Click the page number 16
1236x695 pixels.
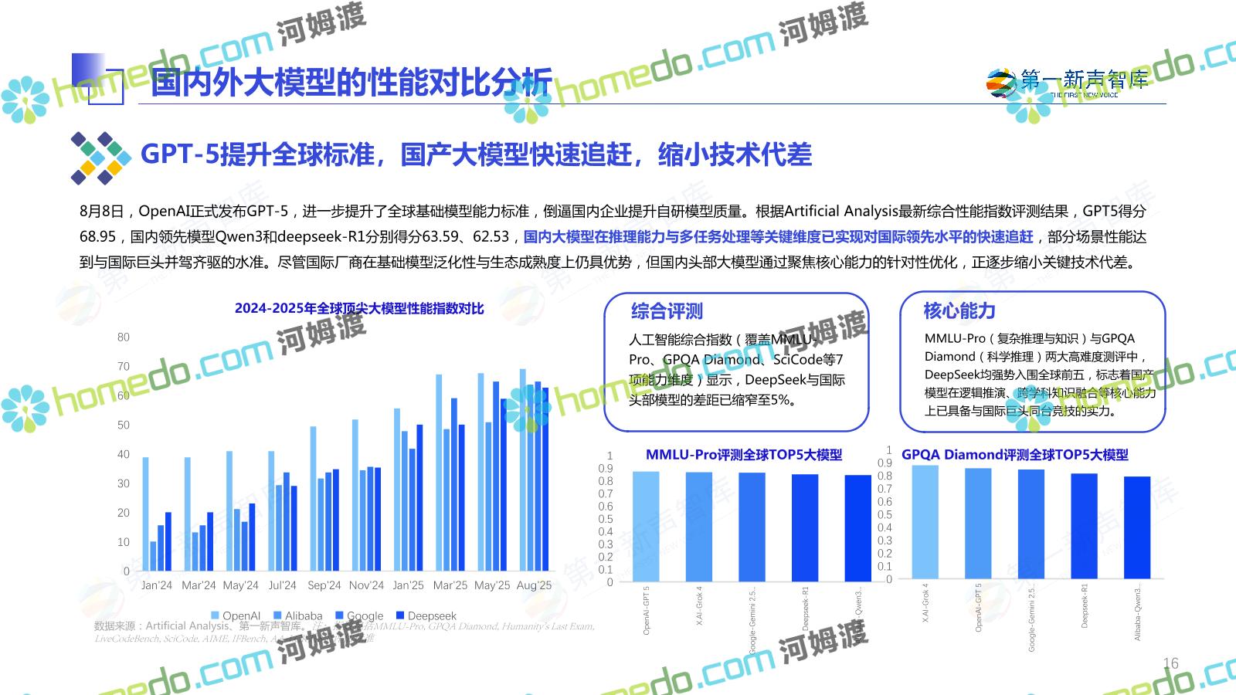1170,663
